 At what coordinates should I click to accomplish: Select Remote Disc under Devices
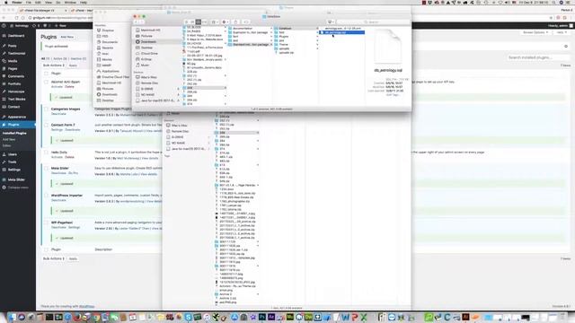149,83
